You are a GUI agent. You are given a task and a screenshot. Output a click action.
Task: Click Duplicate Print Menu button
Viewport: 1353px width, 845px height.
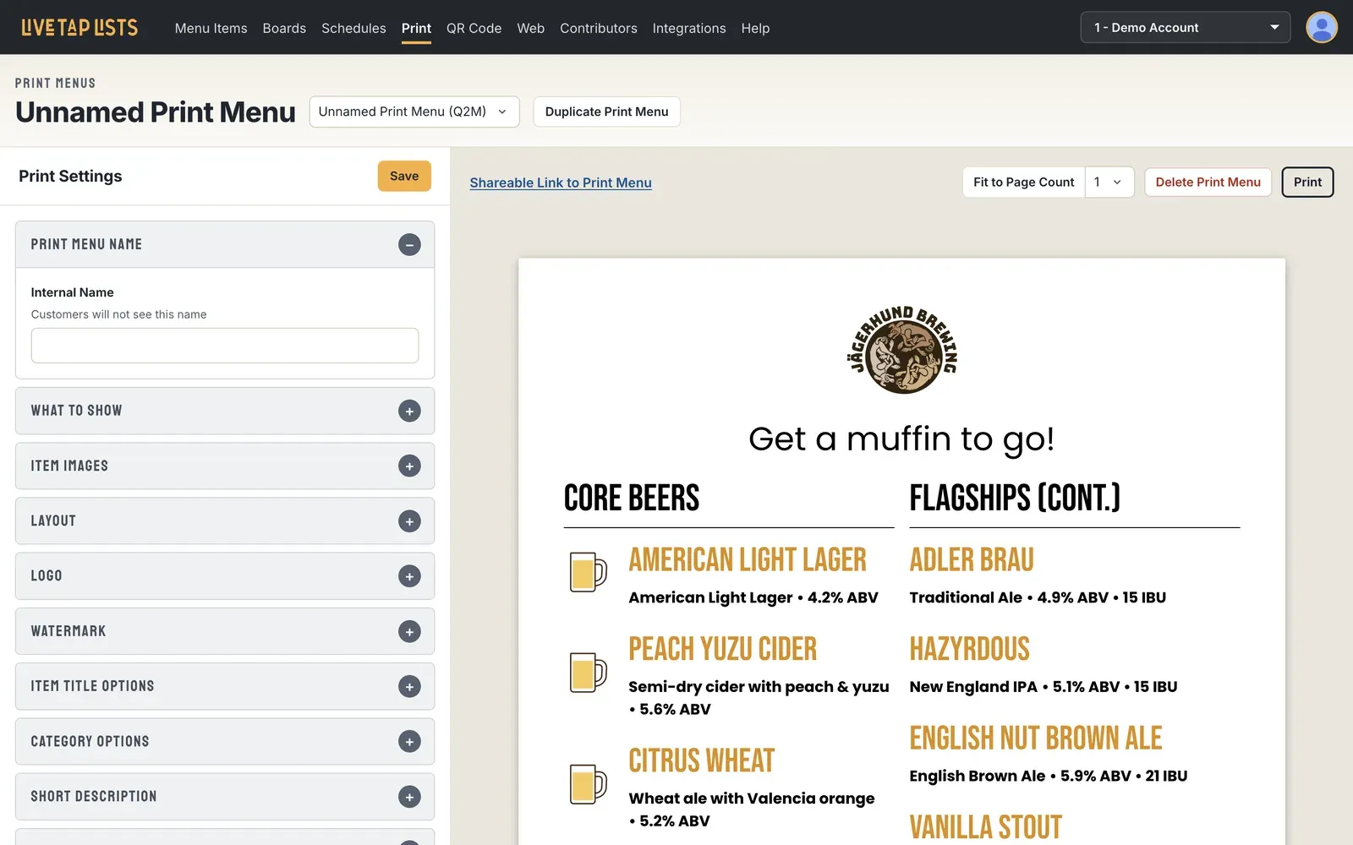[606, 112]
